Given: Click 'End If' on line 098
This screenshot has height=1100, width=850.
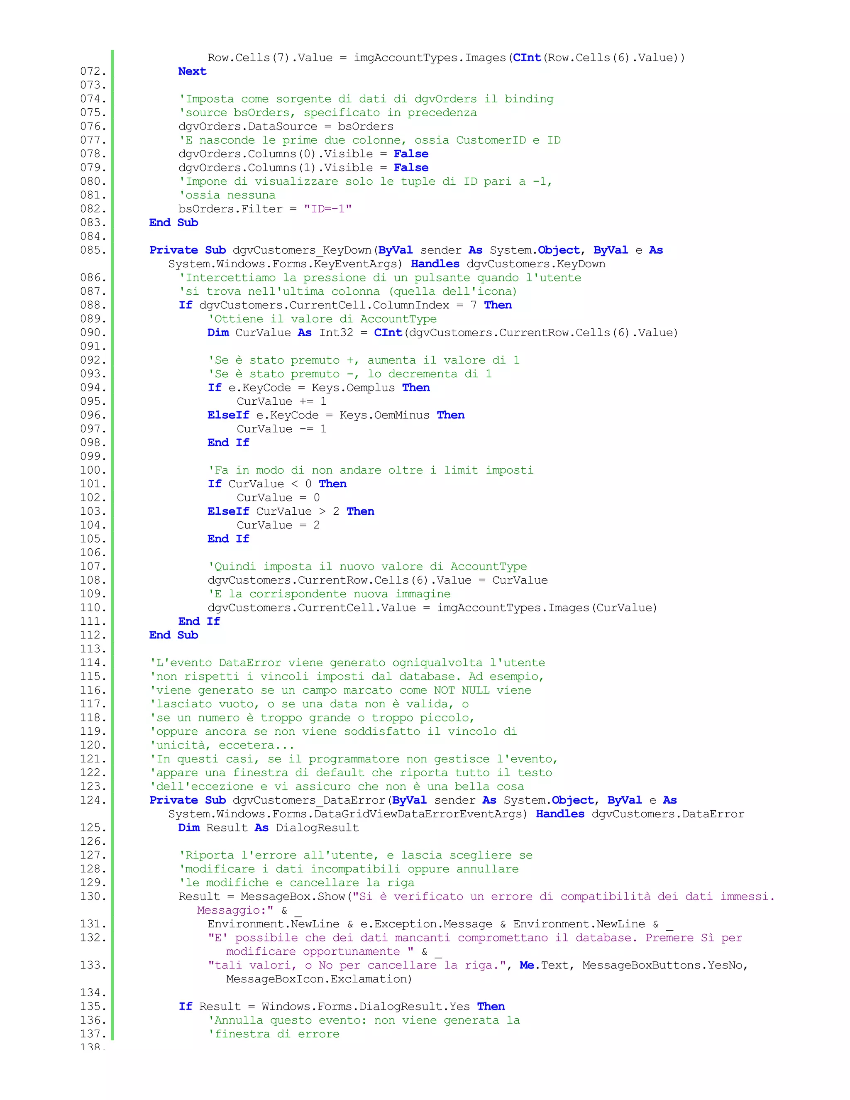Looking at the screenshot, I should [x=229, y=443].
